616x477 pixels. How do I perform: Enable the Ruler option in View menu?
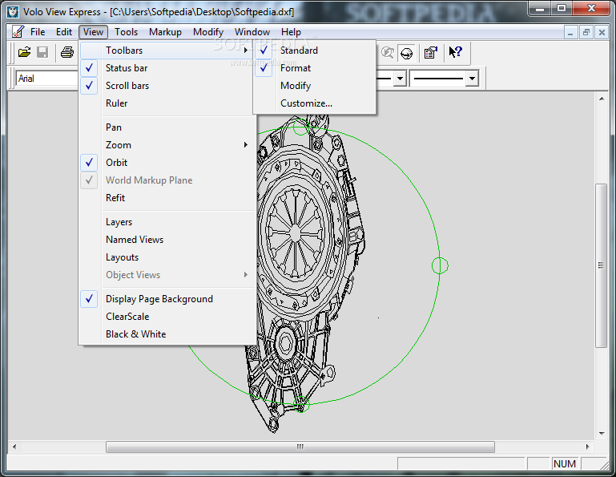[x=168, y=103]
